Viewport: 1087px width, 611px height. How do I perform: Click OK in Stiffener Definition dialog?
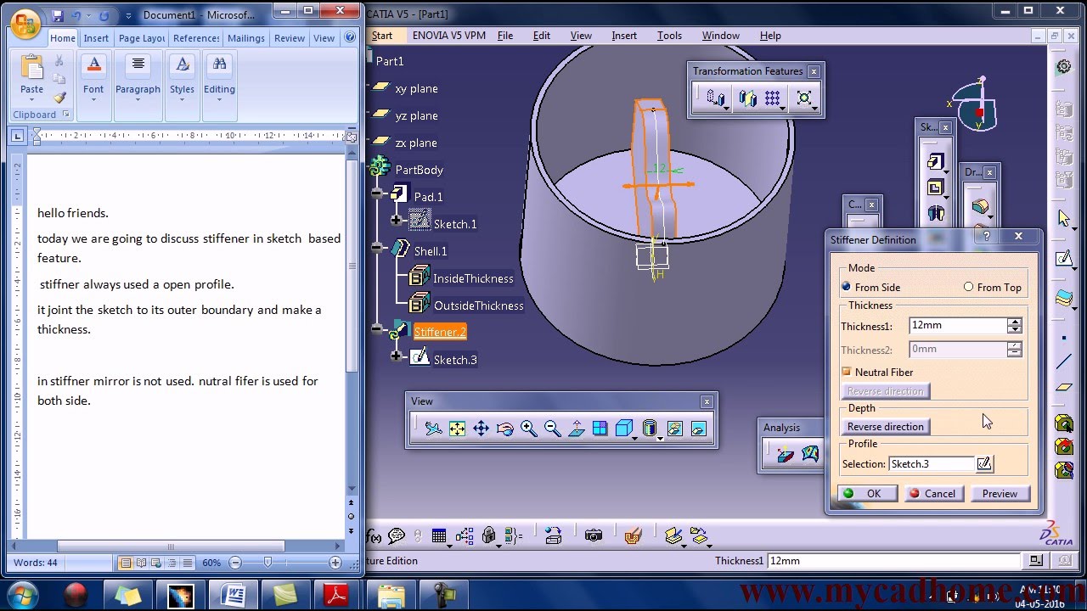[867, 493]
